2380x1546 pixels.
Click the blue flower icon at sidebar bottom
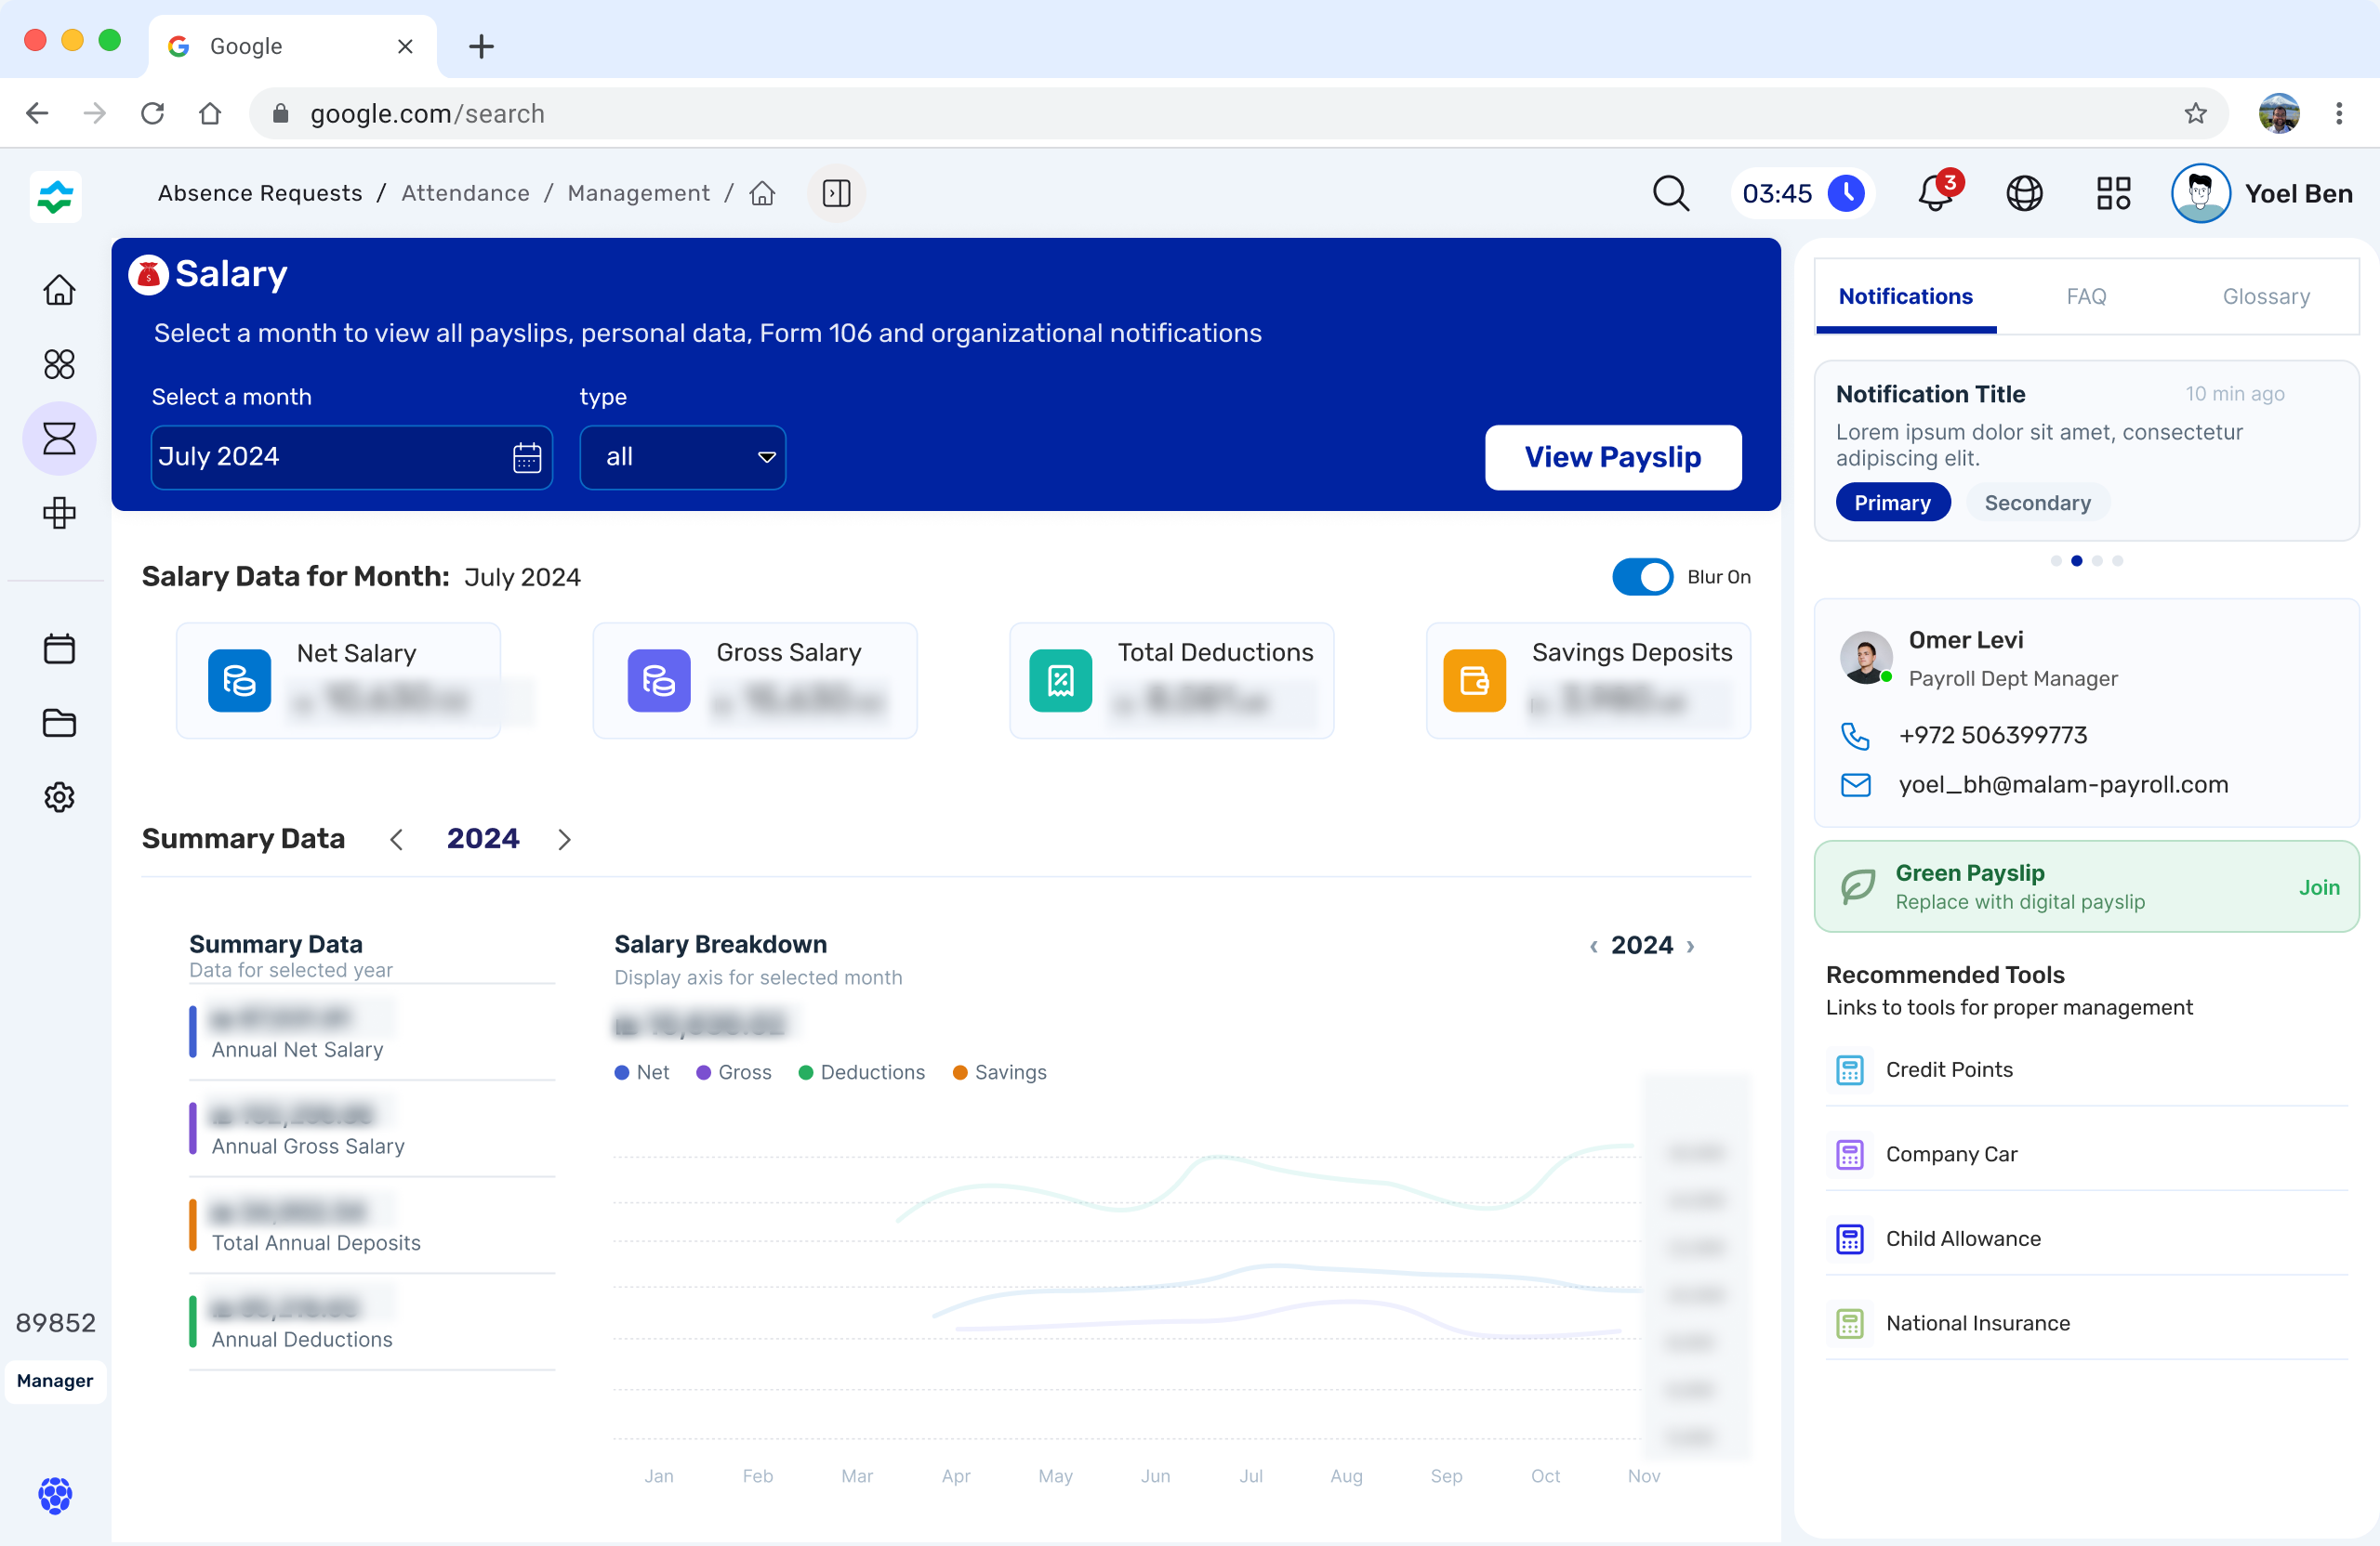point(55,1495)
